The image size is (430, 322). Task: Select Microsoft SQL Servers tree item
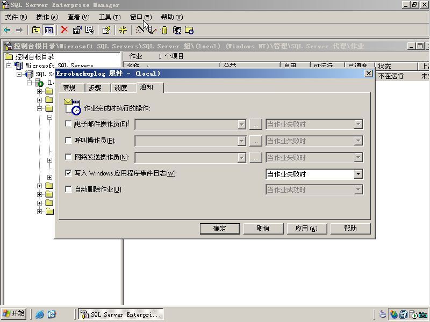(x=59, y=65)
